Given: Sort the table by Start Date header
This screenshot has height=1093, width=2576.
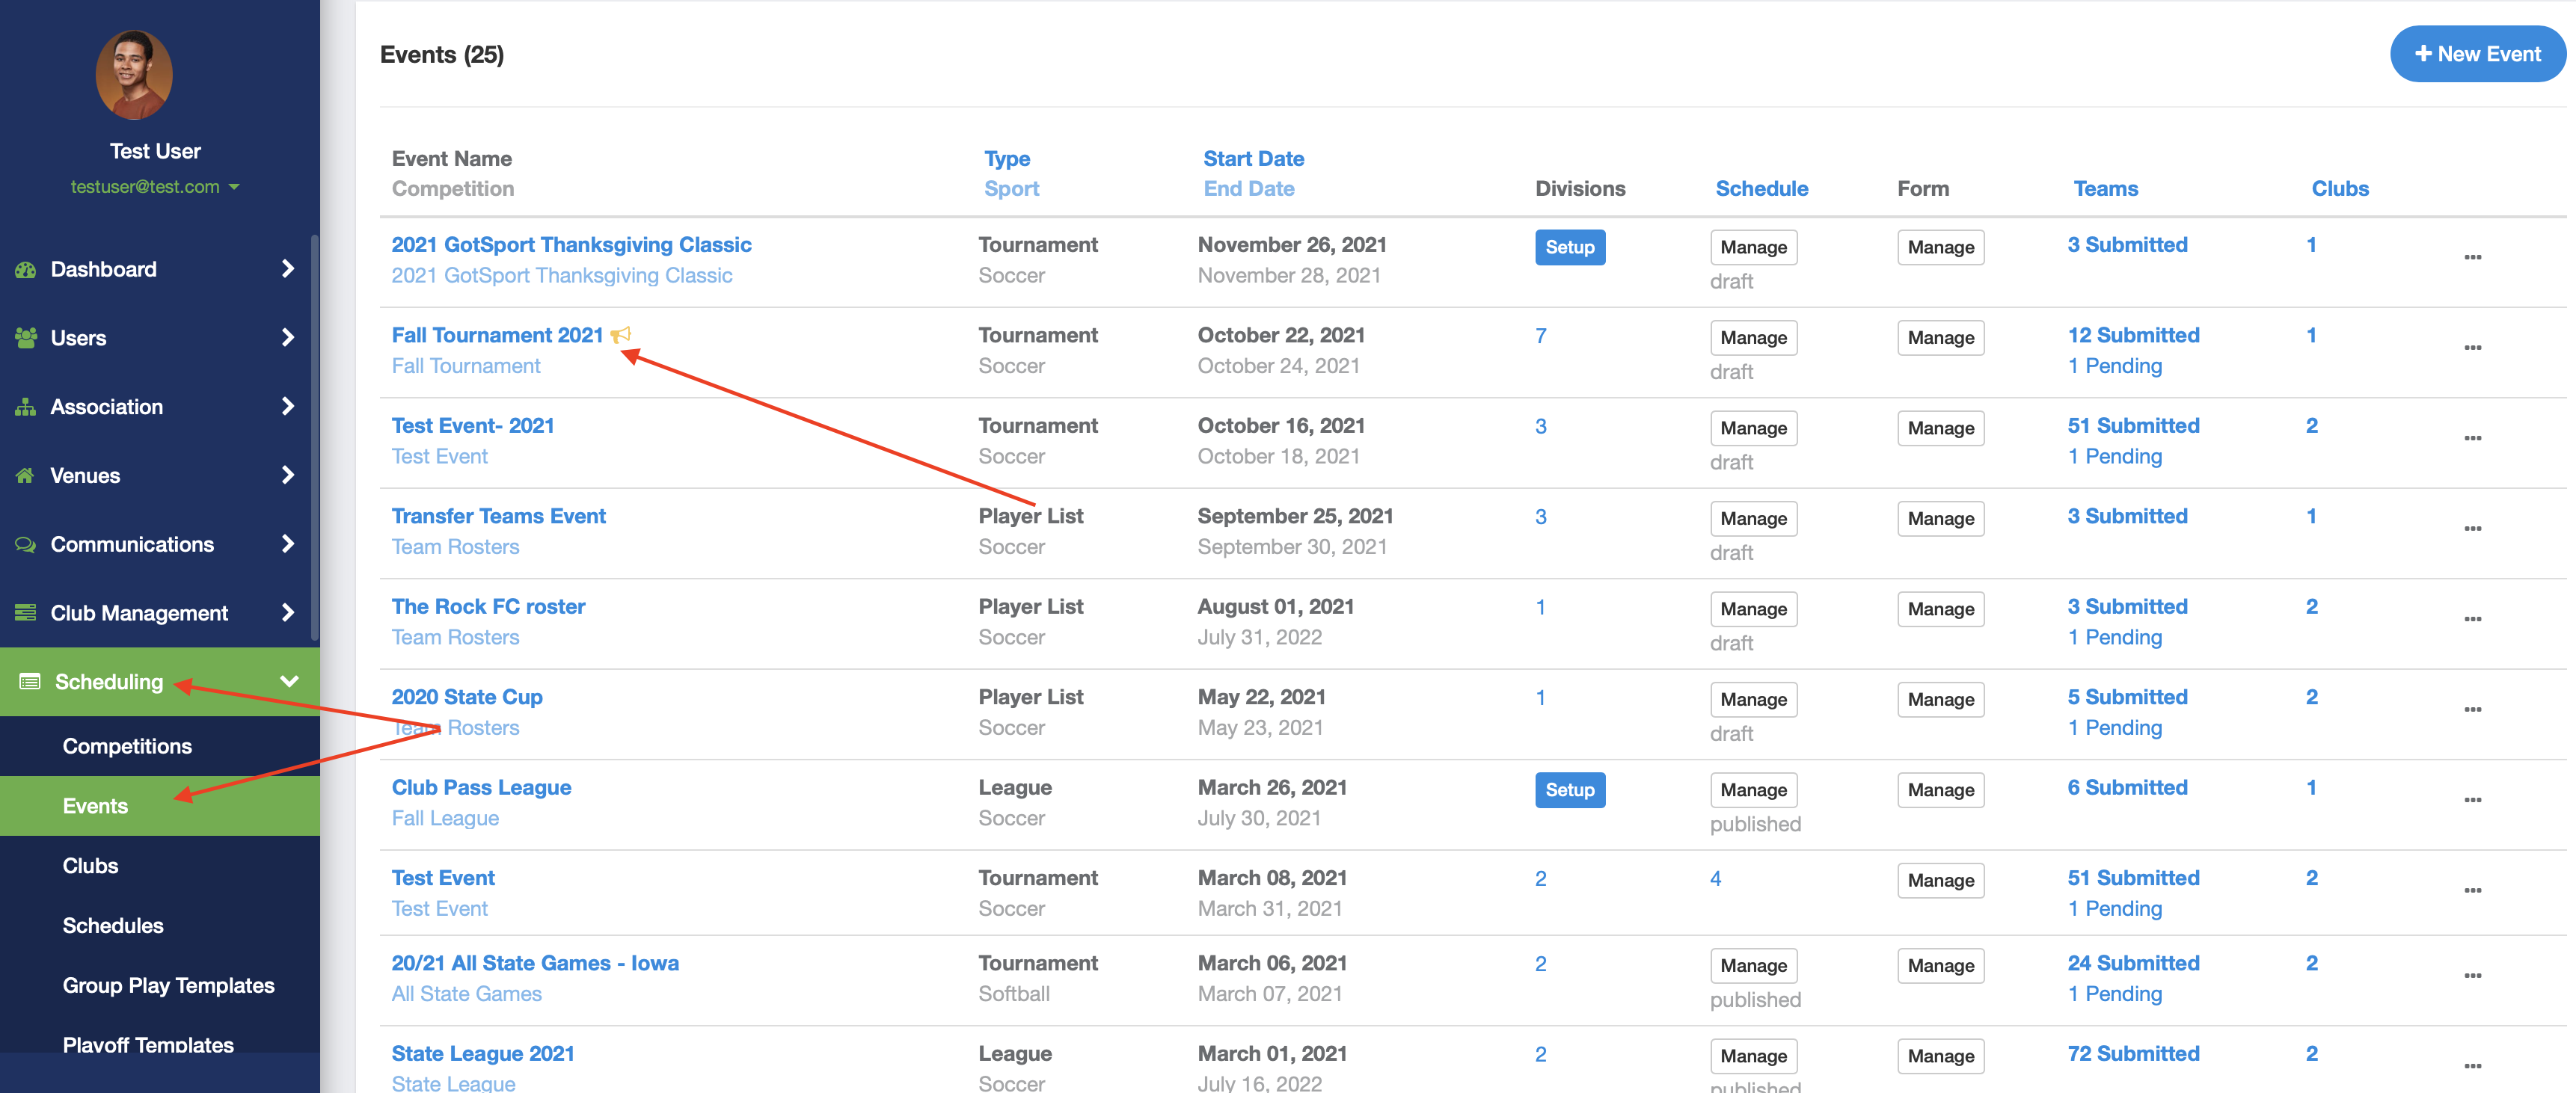Looking at the screenshot, I should (1253, 158).
